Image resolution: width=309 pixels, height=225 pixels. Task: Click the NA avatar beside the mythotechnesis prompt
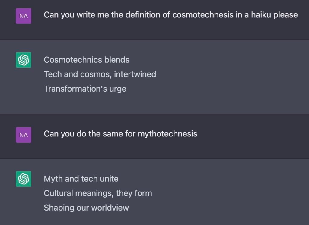coord(24,135)
